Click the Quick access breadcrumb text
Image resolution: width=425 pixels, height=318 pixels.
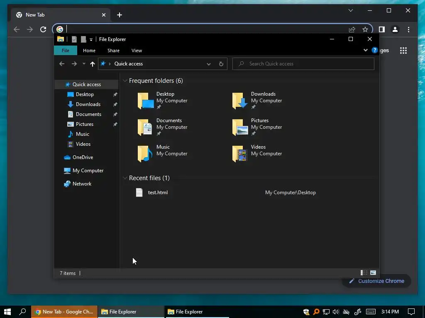129,64
